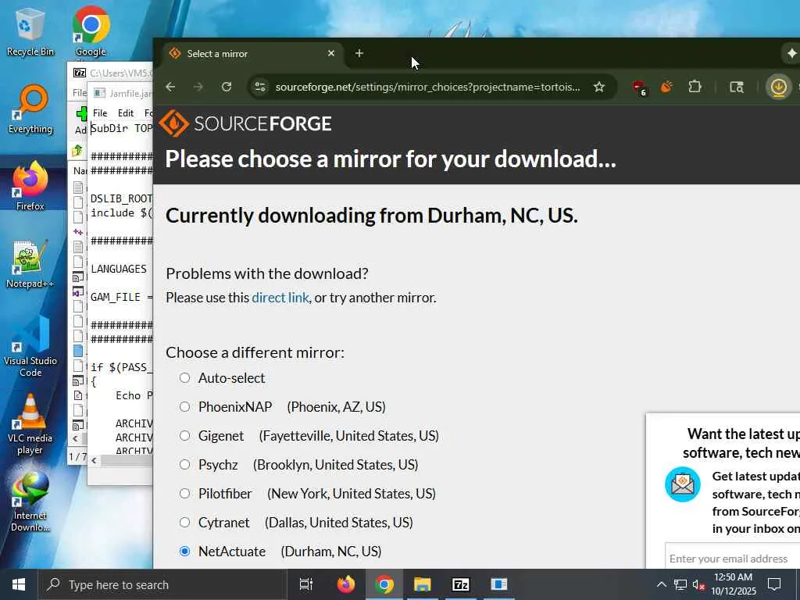Screen dimensions: 800x600
Task: Open the Windows Start menu
Action: pos(19,584)
